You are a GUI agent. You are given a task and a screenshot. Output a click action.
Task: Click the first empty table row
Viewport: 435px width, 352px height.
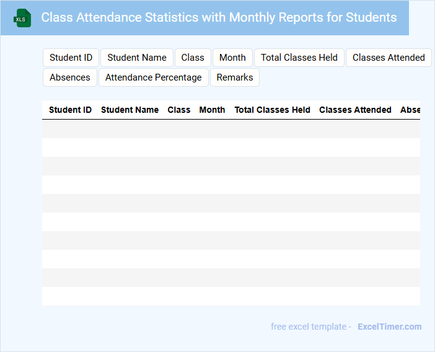point(231,129)
